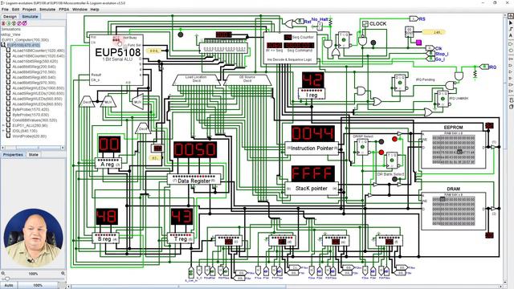Click topmost icon in right vertical toolbar

coord(511,16)
